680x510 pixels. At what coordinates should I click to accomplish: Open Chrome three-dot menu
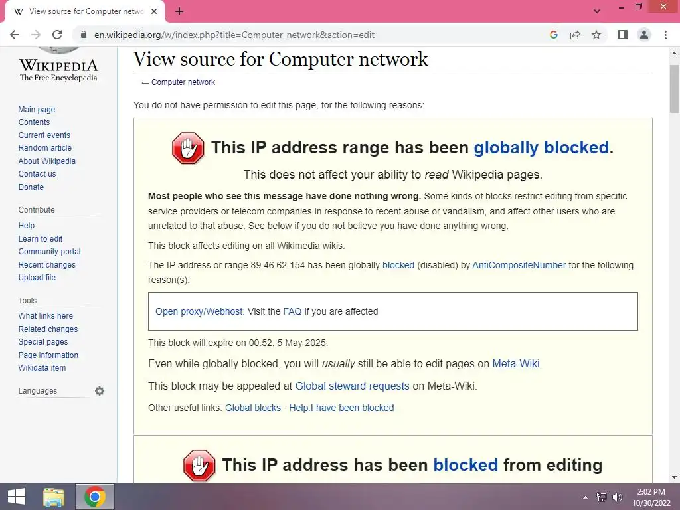tap(665, 35)
